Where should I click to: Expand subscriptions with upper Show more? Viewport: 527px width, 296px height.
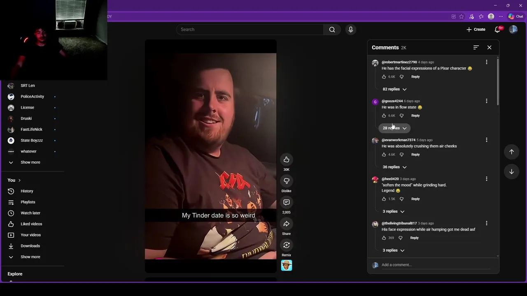30,162
